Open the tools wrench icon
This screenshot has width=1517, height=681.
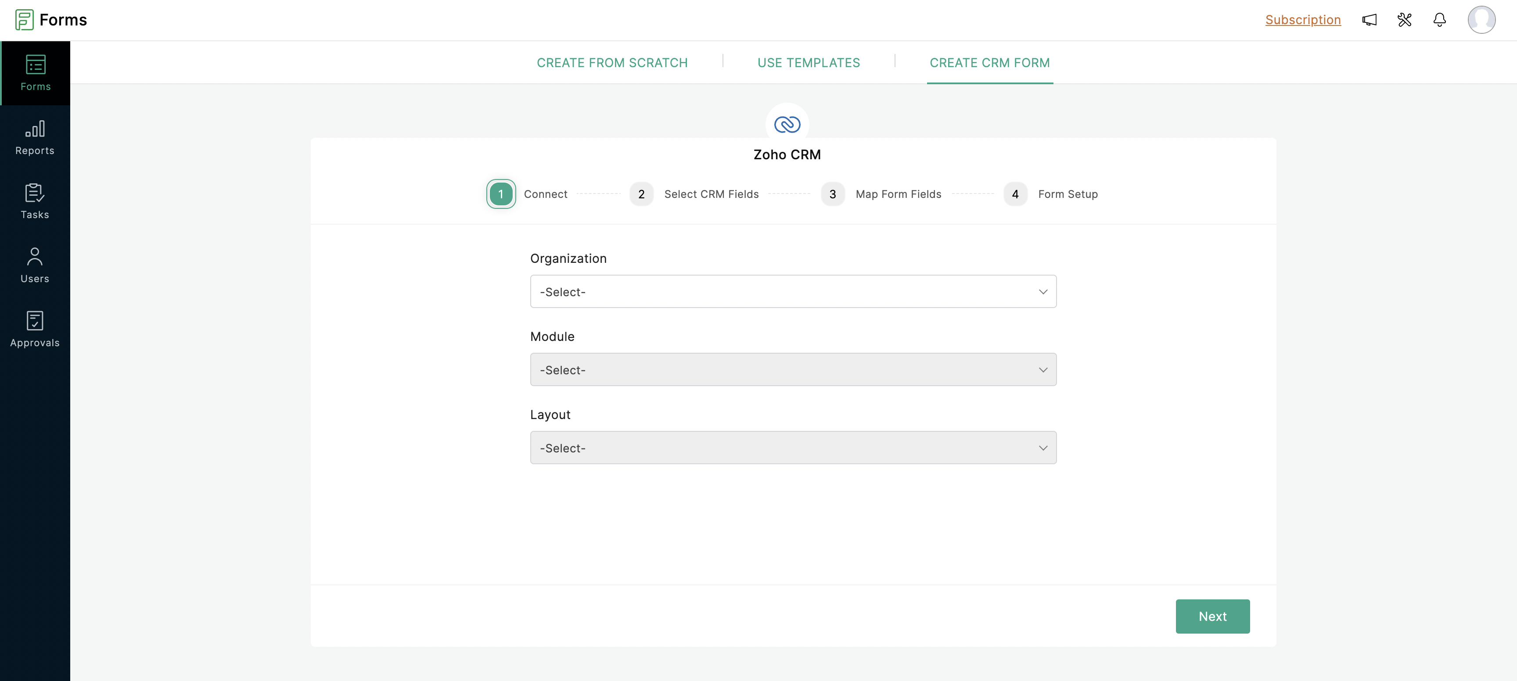point(1405,20)
